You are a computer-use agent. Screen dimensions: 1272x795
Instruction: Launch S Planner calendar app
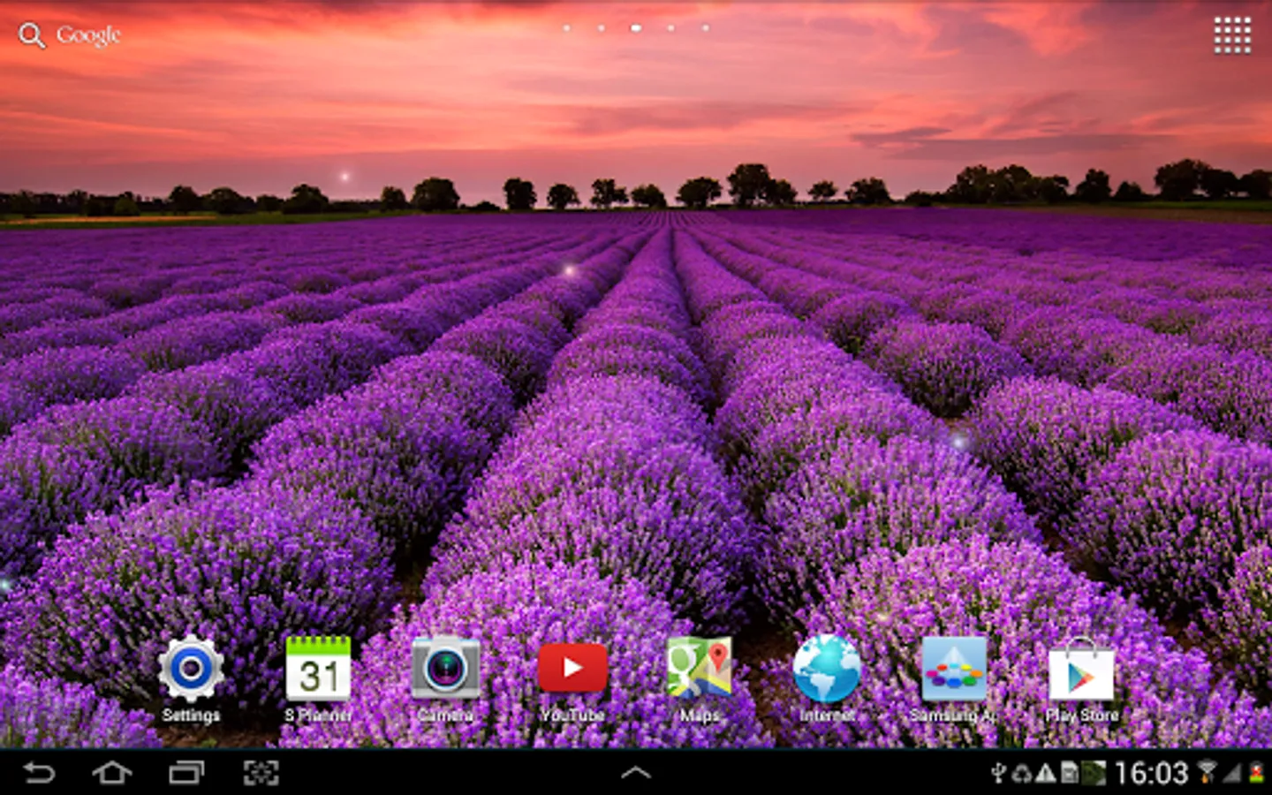pos(318,669)
